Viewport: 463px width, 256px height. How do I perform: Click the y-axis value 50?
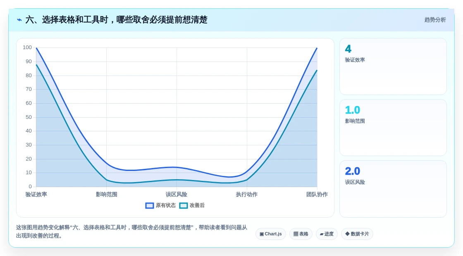29,117
